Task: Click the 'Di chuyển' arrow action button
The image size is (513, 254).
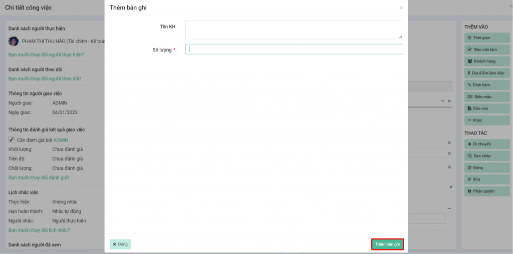Action: pyautogui.click(x=486, y=144)
